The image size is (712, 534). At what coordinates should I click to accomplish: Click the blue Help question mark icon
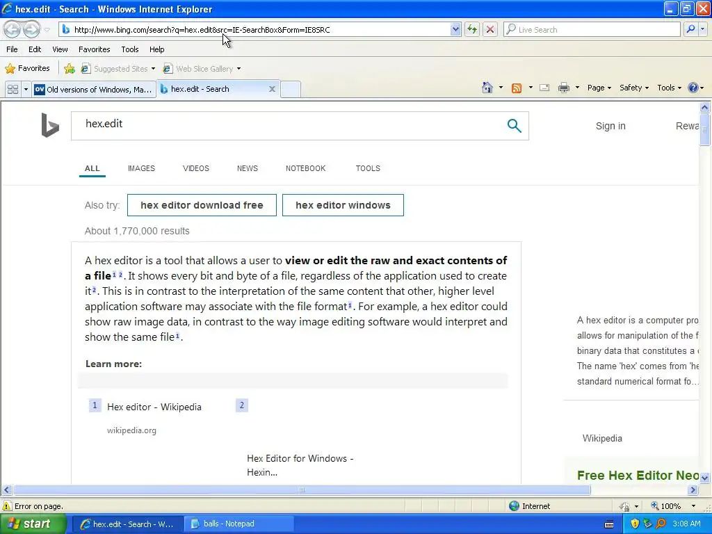(693, 88)
